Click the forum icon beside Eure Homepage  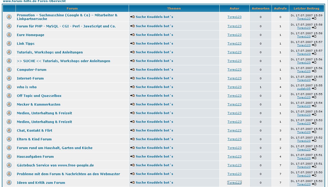[9, 35]
